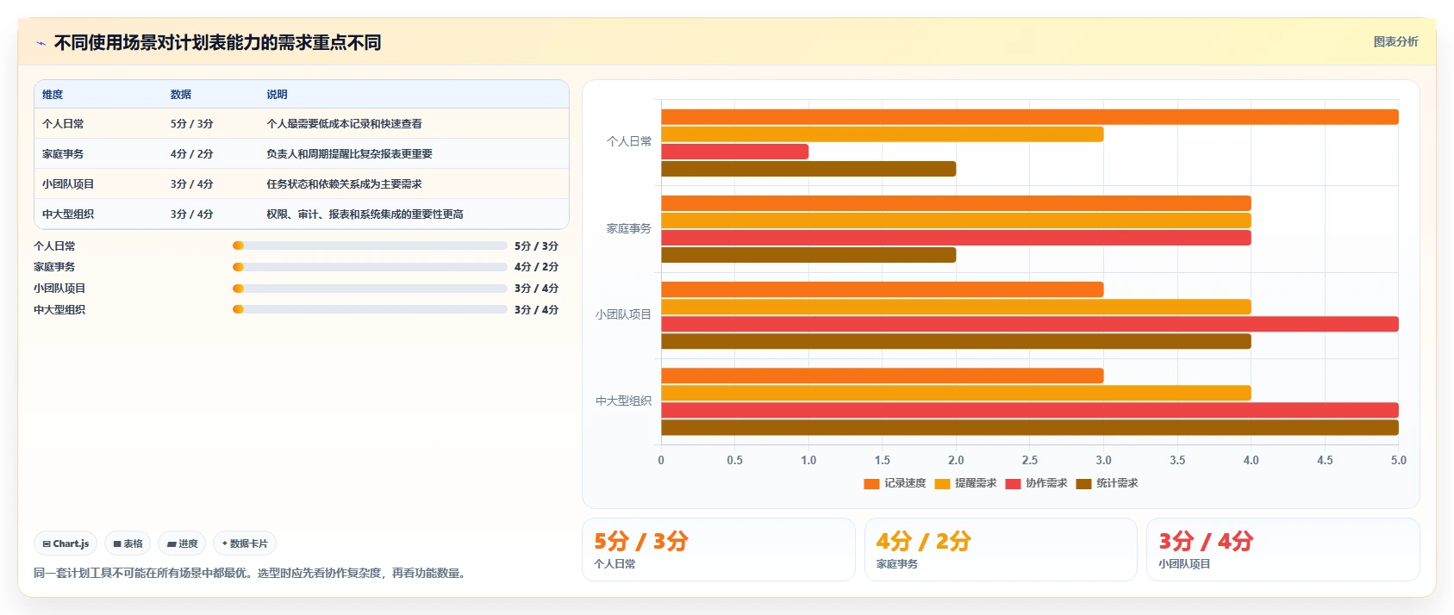Toggle the 提醒需求 legend swatch
The width and height of the screenshot is (1454, 615).
pos(942,483)
